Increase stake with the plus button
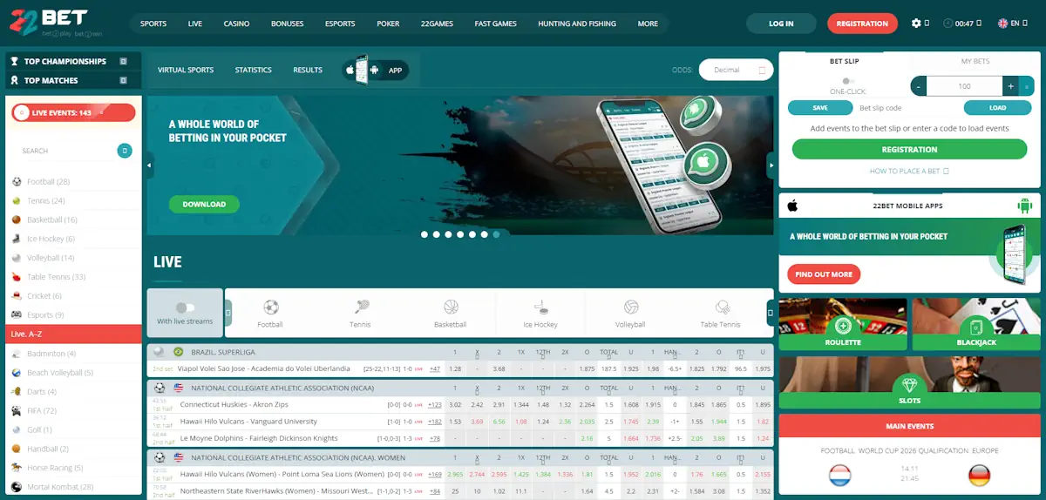Viewport: 1046px width, 500px height. tap(1010, 86)
